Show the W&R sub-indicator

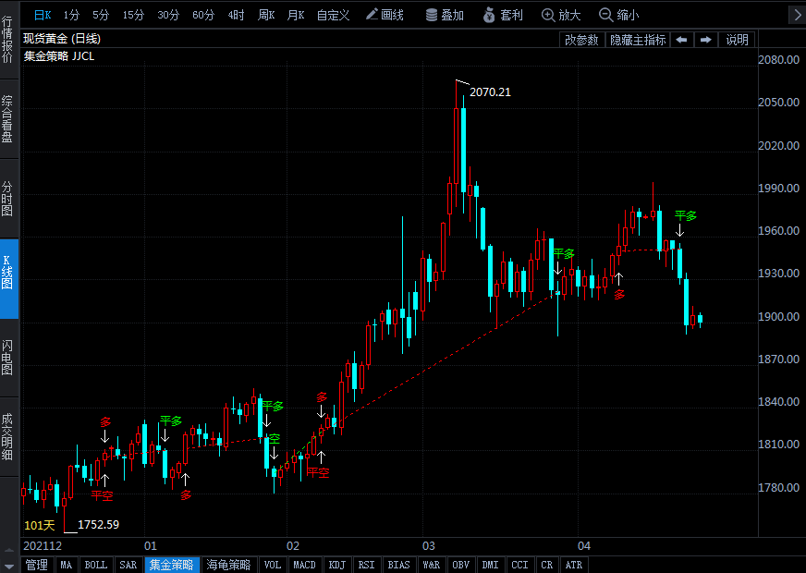click(432, 565)
